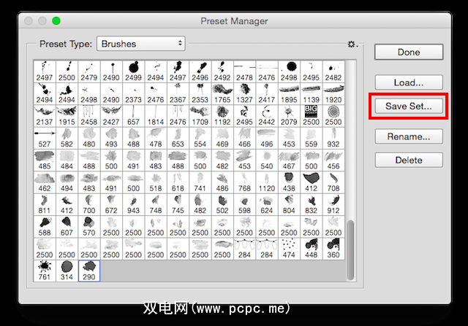Open the Load... brushes dialog
The width and height of the screenshot is (468, 326).
[409, 82]
